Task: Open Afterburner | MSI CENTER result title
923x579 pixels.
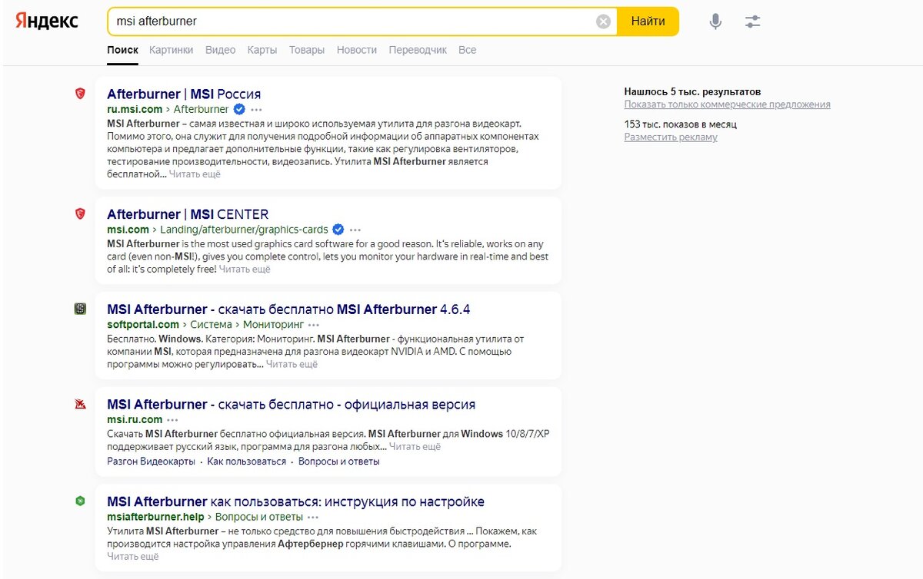Action: (188, 214)
